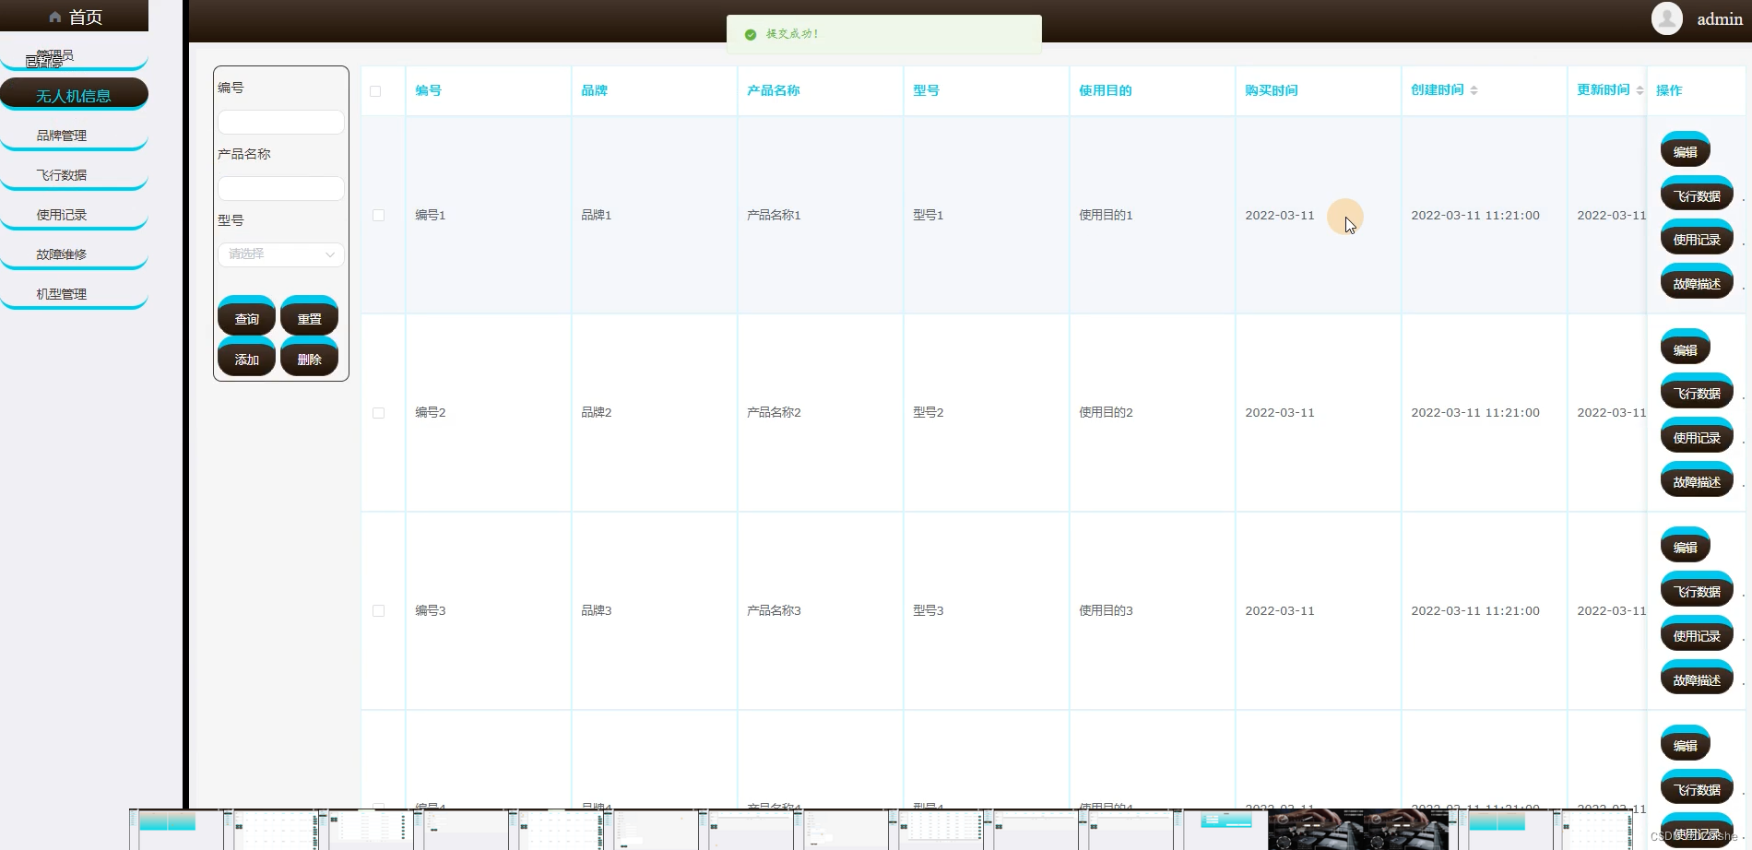This screenshot has width=1752, height=850.
Task: Focus the 编号 filter input field
Action: click(x=281, y=122)
